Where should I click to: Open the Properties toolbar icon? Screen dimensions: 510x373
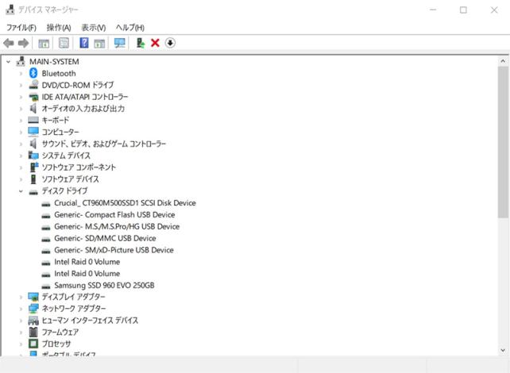64,43
